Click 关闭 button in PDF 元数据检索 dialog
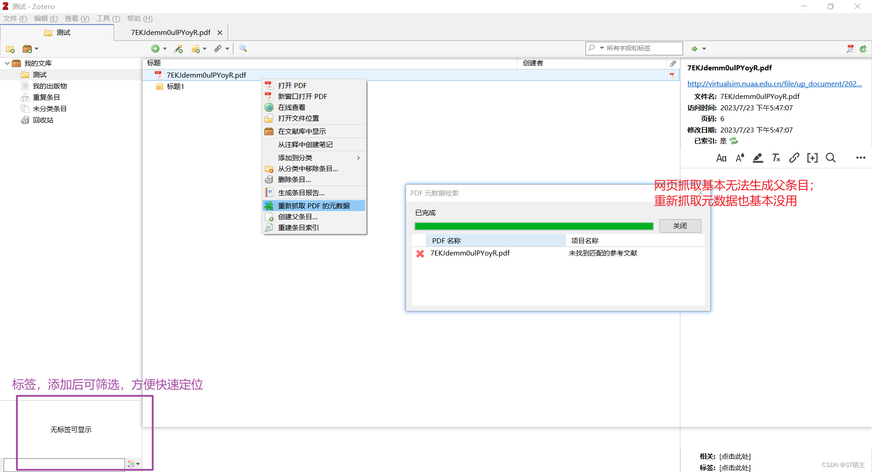 click(x=680, y=226)
